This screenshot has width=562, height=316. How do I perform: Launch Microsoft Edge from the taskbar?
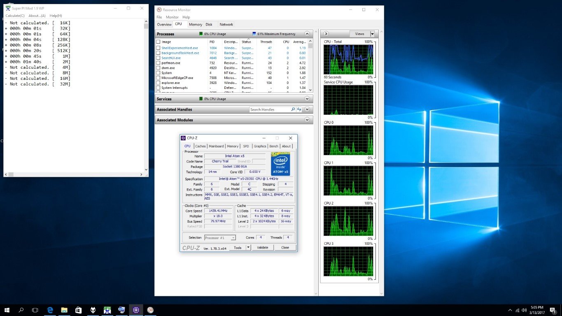50,310
